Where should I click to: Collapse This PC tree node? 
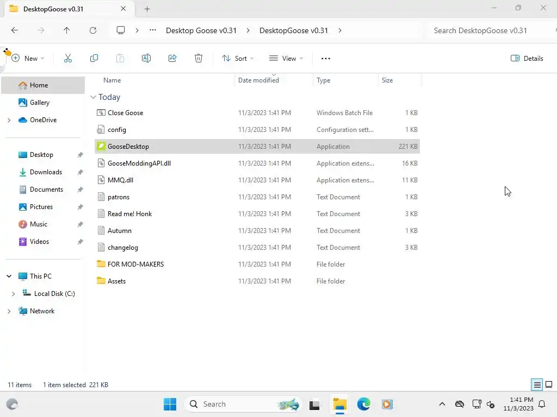pos(9,276)
